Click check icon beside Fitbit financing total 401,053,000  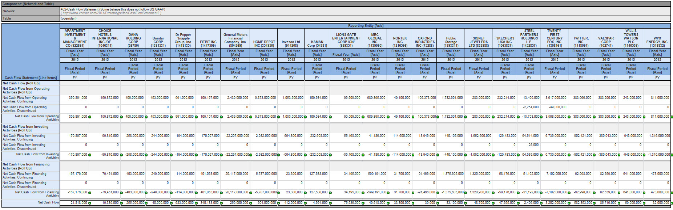coord(221,193)
